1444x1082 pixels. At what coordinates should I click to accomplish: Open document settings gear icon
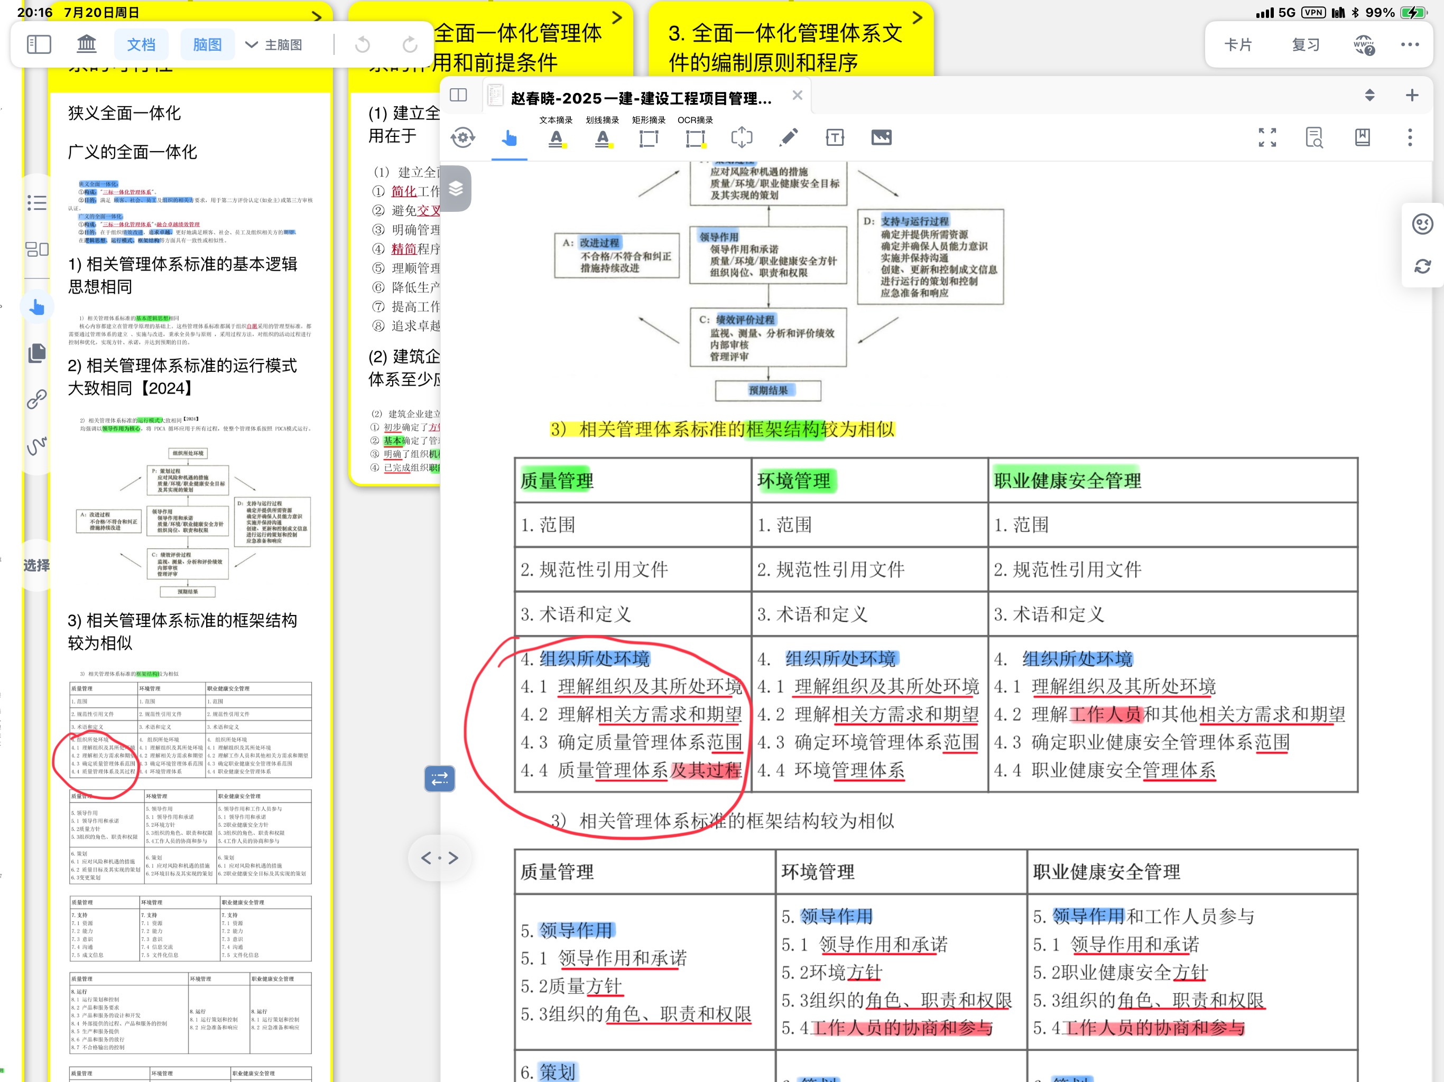point(463,137)
